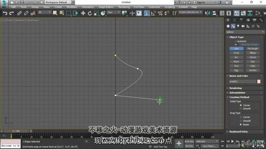
Task: Open the Graph Editors menu
Action: click(x=106, y=7)
